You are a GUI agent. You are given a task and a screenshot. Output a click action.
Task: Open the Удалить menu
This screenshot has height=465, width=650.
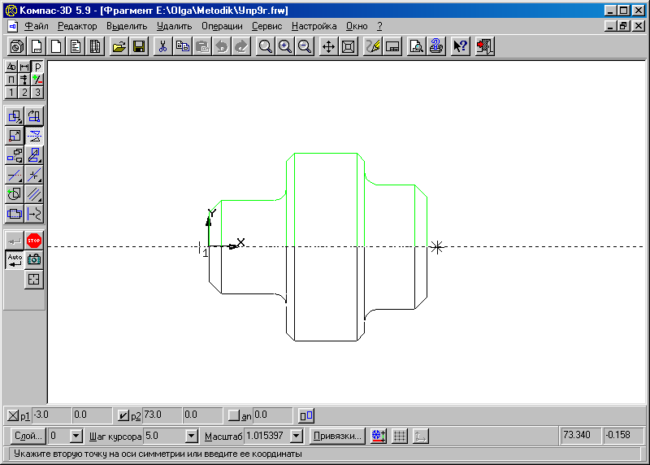[x=175, y=26]
